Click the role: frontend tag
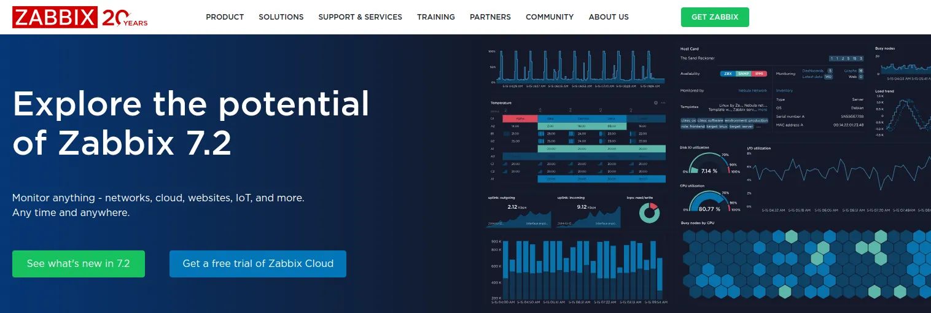 pos(693,127)
